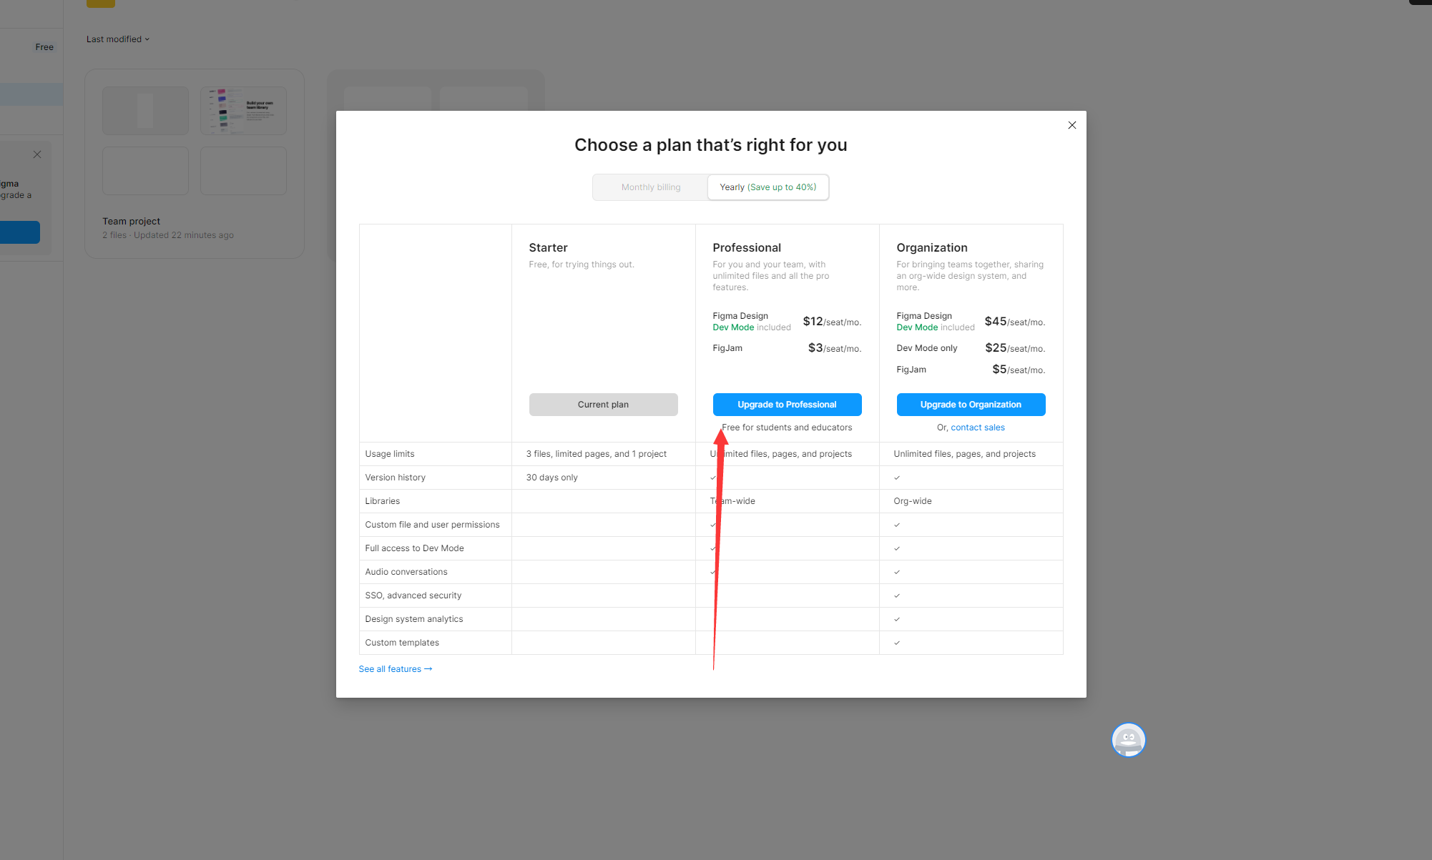The height and width of the screenshot is (860, 1432).
Task: Click the Custom templates row label
Action: point(402,643)
